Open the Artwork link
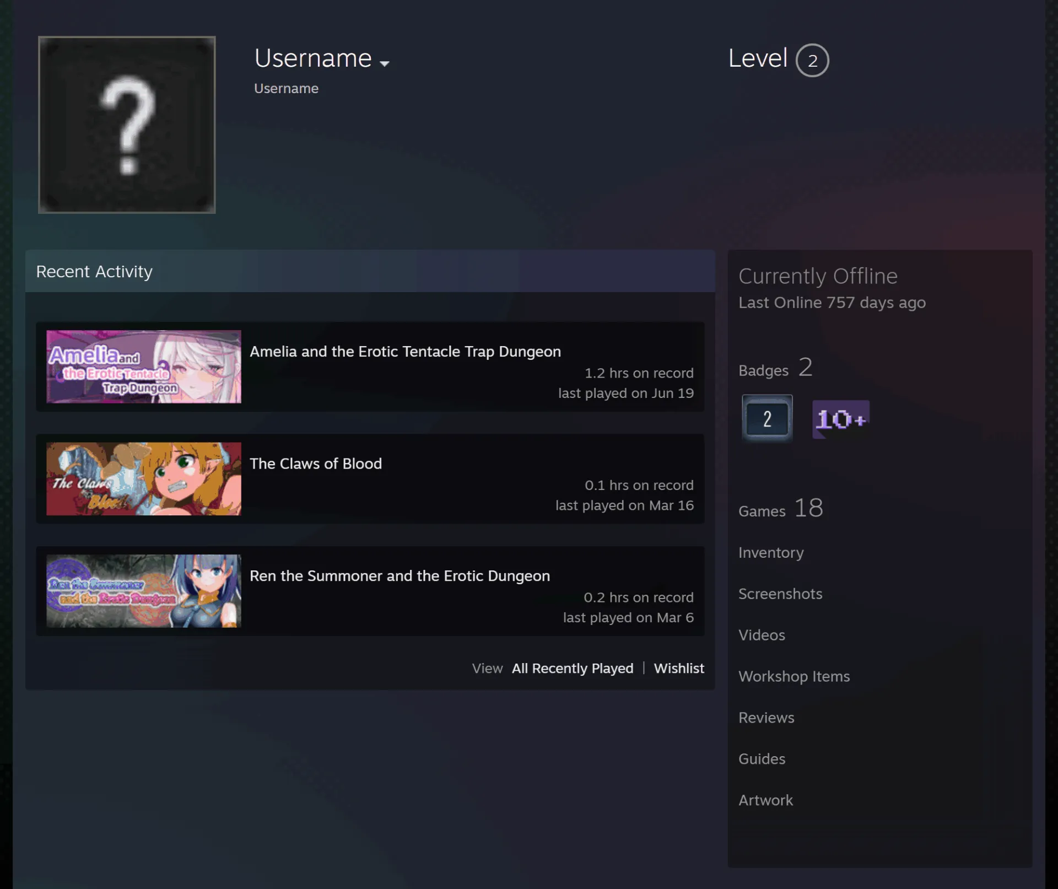This screenshot has width=1058, height=889. click(x=765, y=801)
